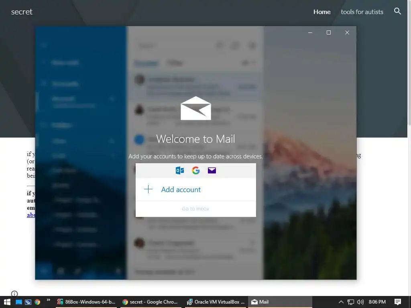
Task: Click the white Mail envelope logo
Action: pos(196,108)
